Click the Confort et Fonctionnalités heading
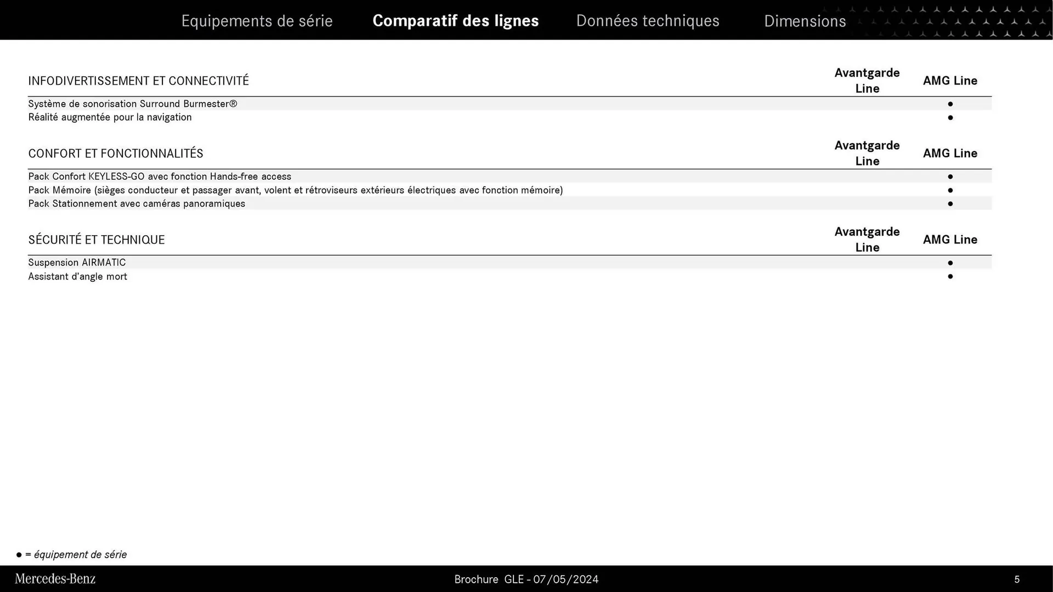The image size is (1053, 592). (116, 153)
